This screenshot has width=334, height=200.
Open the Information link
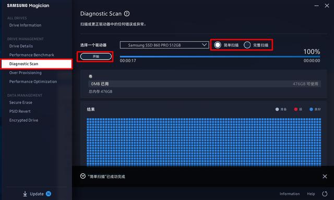pos(290,194)
